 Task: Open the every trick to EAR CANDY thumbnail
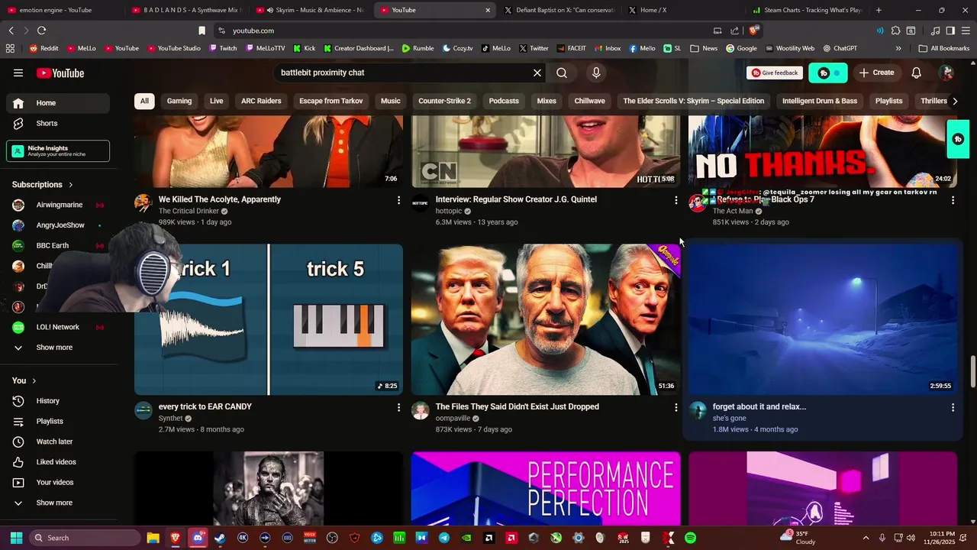269,319
